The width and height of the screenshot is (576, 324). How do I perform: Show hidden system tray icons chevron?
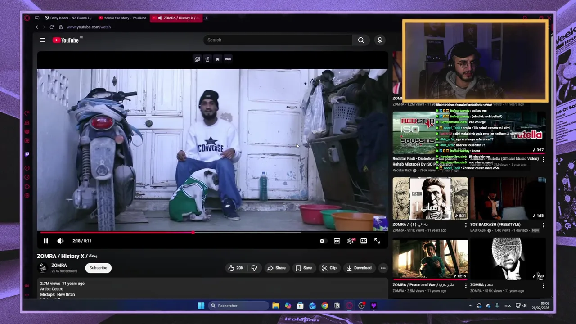pos(470,306)
